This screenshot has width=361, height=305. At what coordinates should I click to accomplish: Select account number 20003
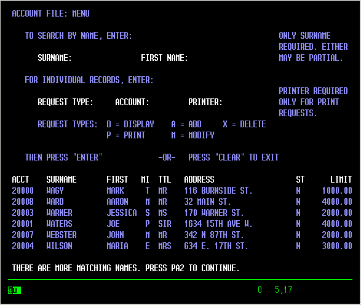pos(23,213)
